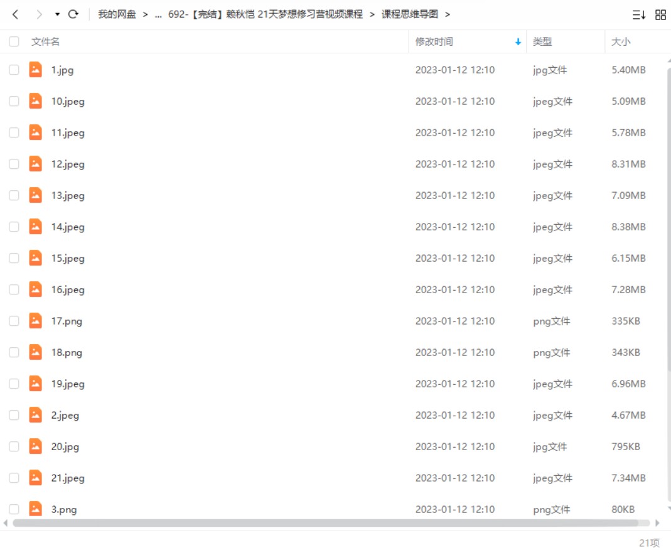Select the checkbox next to 18.png
This screenshot has height=550, width=671.
coord(14,352)
